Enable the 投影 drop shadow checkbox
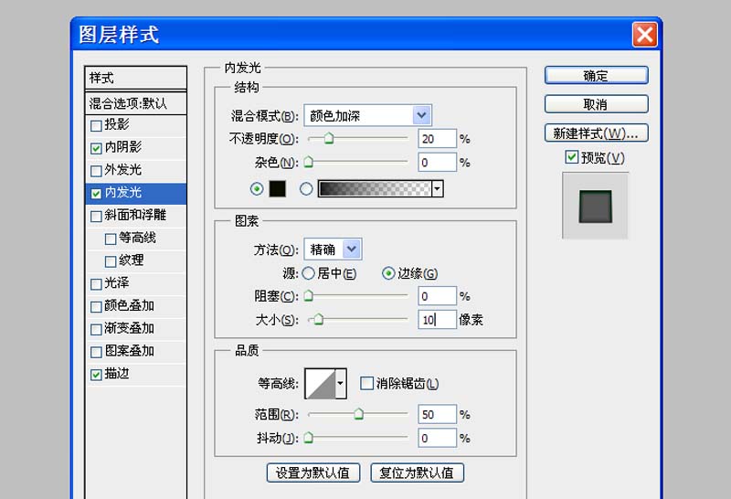The height and width of the screenshot is (499, 731). coord(97,125)
